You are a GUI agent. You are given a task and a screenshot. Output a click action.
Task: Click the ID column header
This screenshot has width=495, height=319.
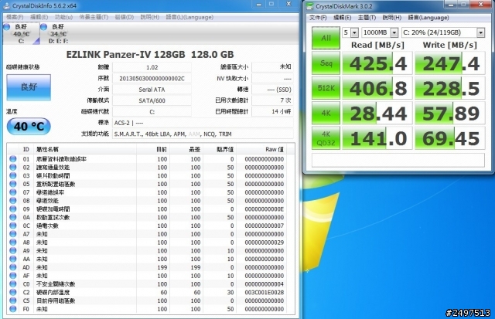click(26, 149)
